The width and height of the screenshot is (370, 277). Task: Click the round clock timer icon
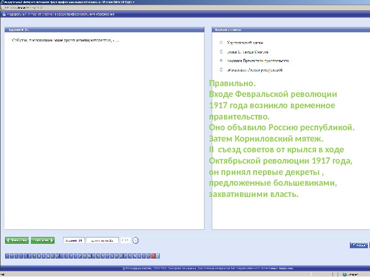[x=136, y=241]
